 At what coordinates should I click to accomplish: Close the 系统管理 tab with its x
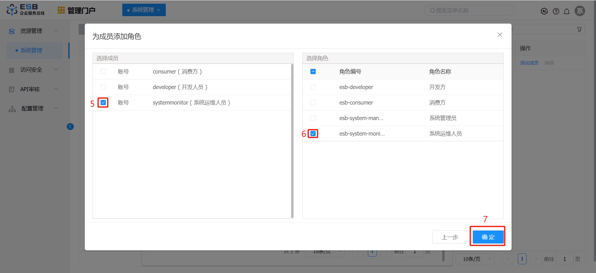pyautogui.click(x=159, y=10)
